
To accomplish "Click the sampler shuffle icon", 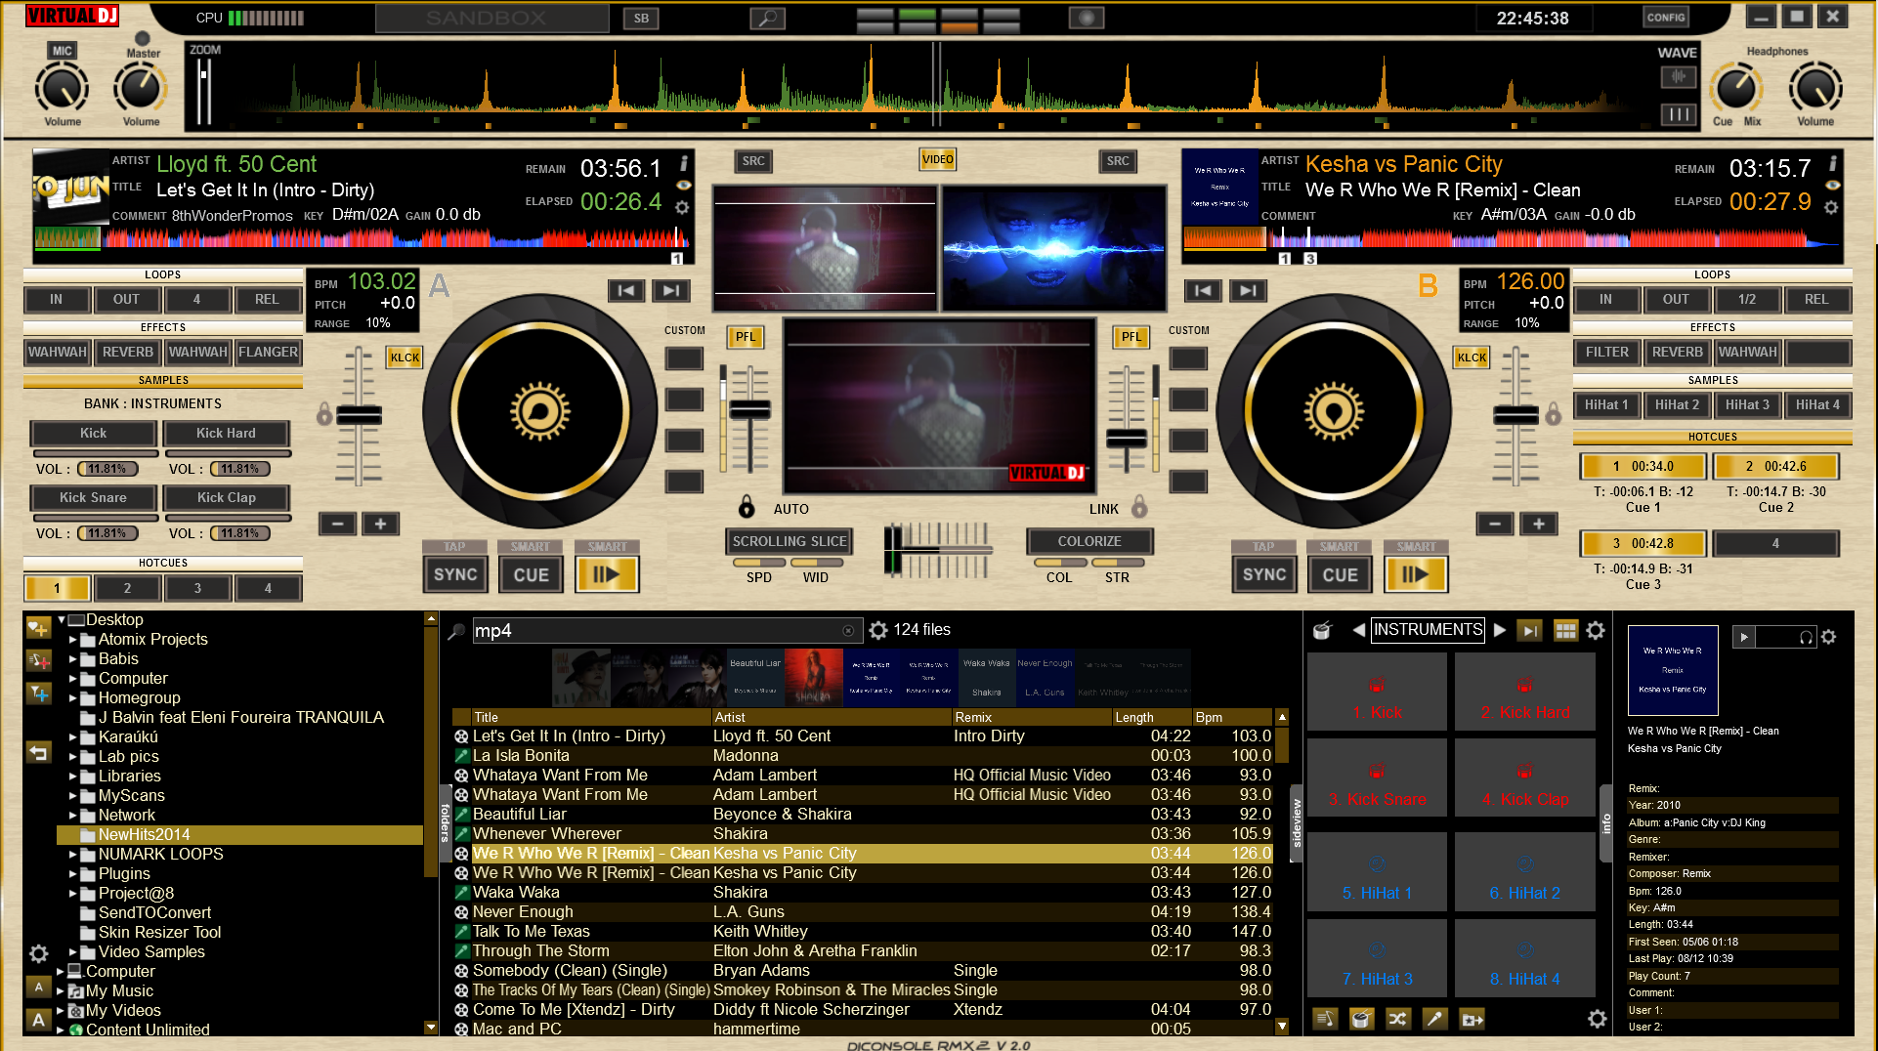I will 1397,1019.
